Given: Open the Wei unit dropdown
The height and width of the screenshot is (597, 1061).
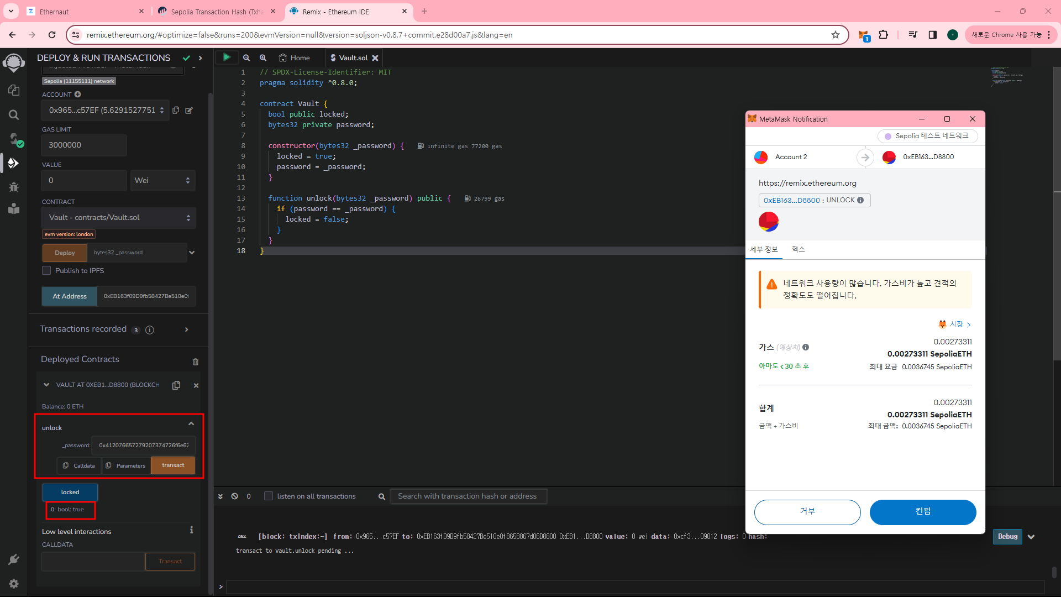Looking at the screenshot, I should (x=163, y=180).
